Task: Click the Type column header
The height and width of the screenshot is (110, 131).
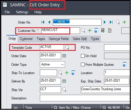Action: [38, 107]
